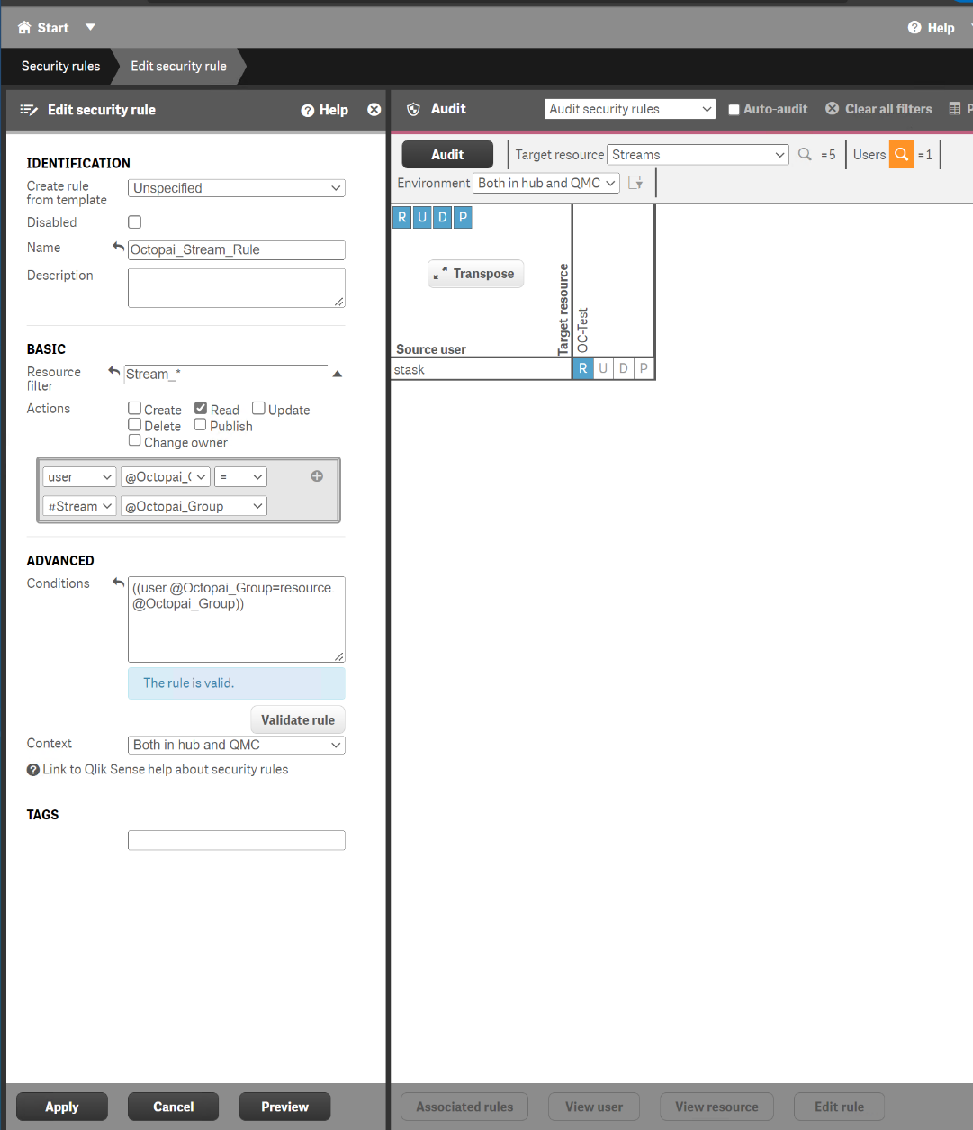Click the Tags input field
Viewport: 973px width, 1130px height.
236,840
